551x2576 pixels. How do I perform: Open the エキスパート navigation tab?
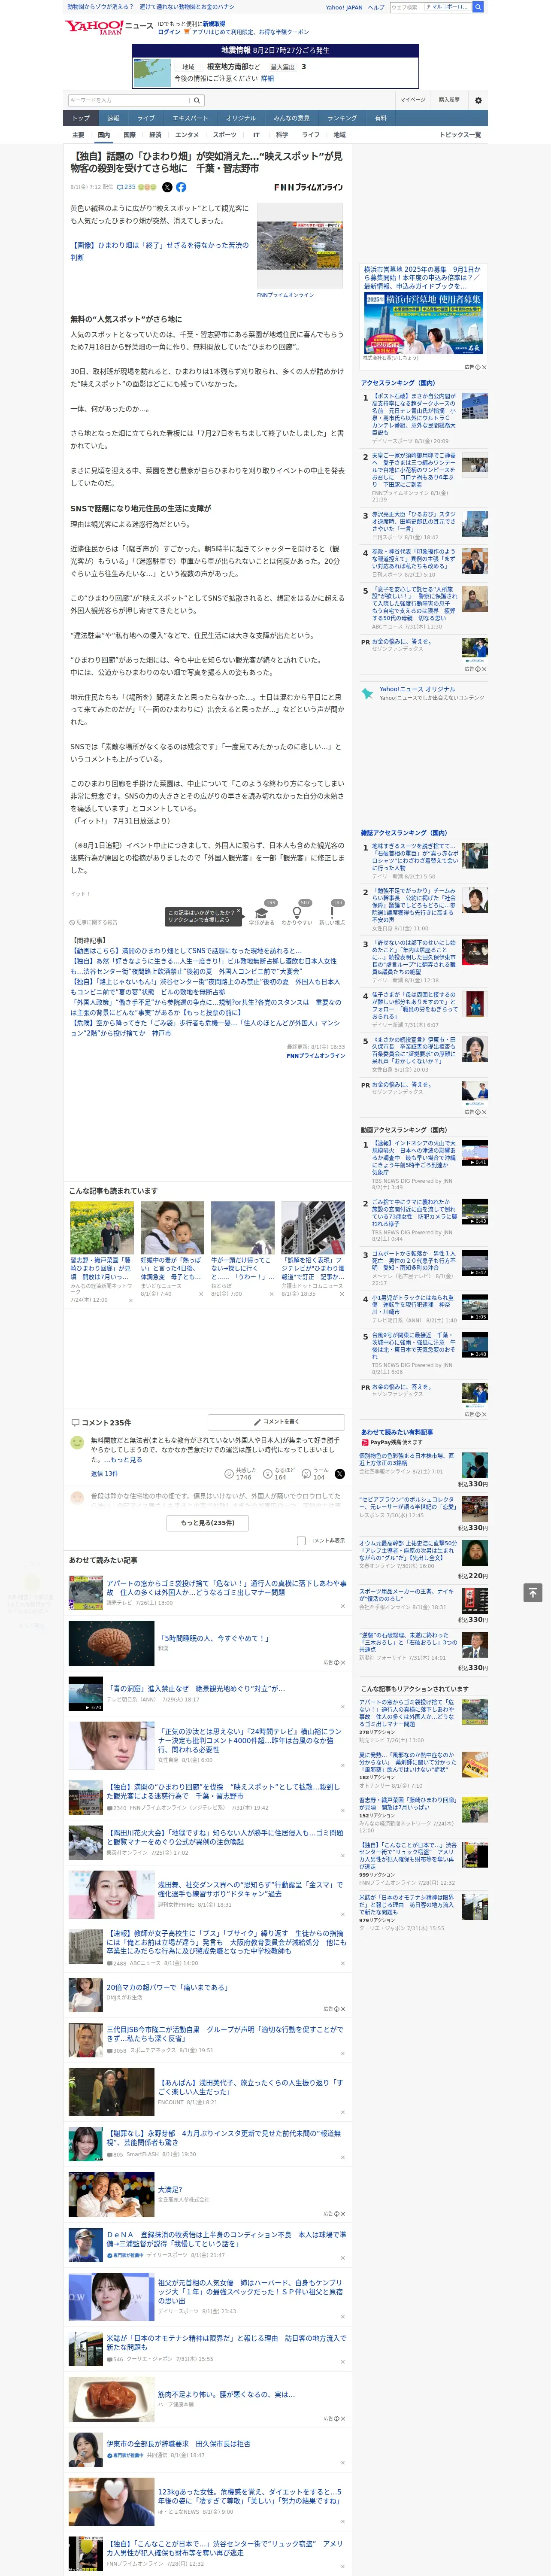(x=190, y=118)
